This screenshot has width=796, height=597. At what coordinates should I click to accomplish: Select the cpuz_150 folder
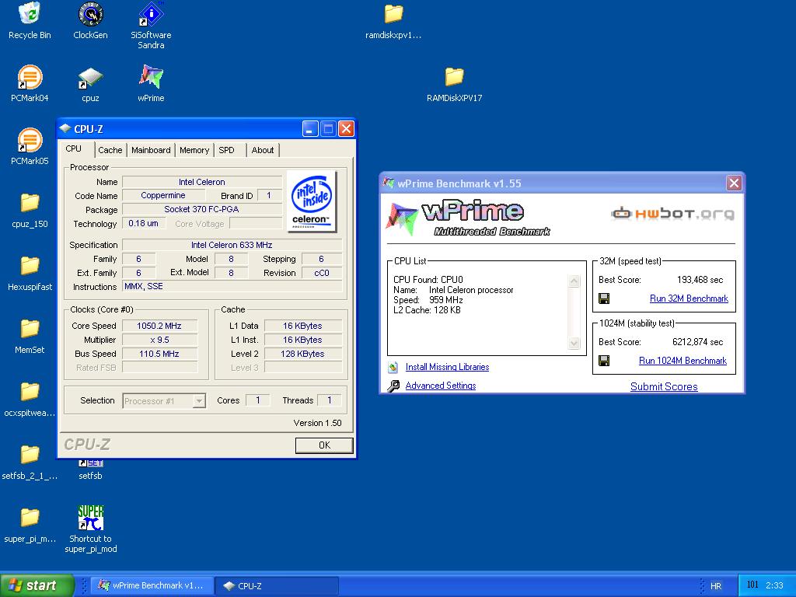coord(30,210)
